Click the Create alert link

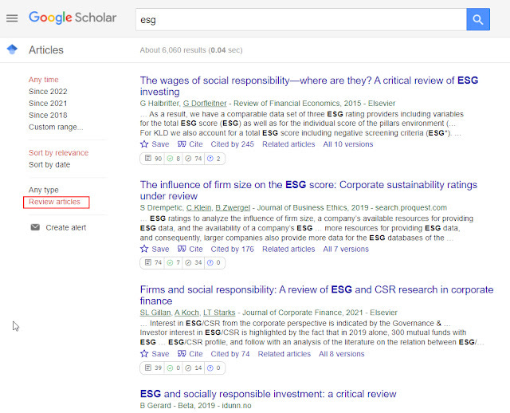point(65,227)
